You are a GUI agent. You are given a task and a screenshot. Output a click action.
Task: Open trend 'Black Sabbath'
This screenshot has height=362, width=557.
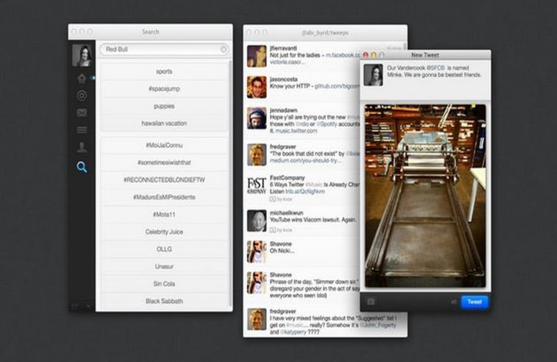pos(164,301)
